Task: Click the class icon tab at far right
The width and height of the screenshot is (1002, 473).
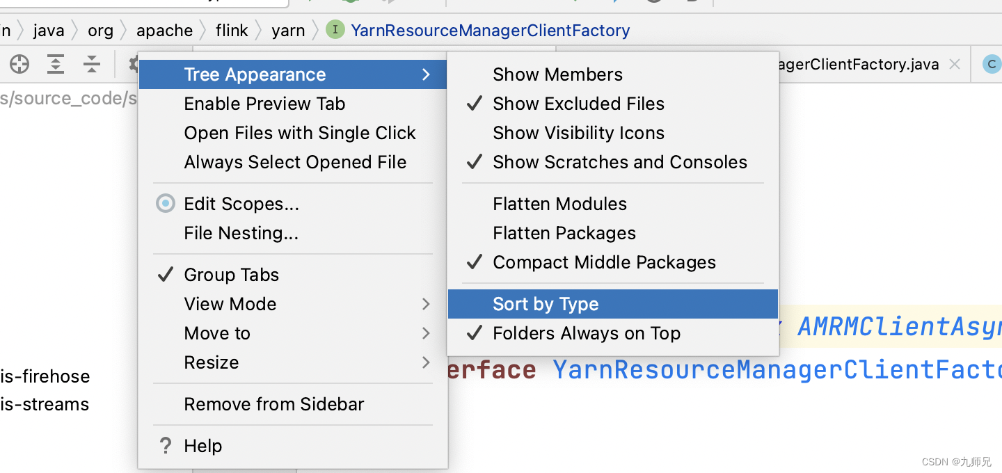Action: 991,65
